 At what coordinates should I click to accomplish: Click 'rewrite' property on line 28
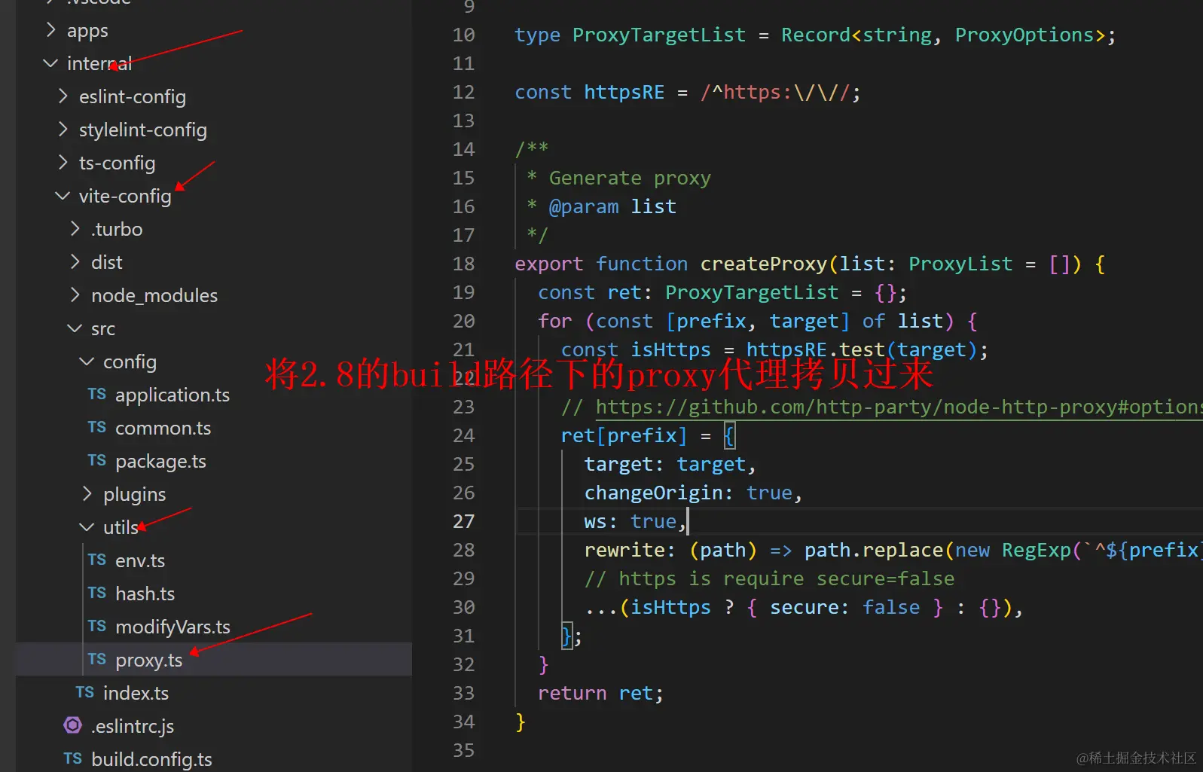[x=624, y=550]
